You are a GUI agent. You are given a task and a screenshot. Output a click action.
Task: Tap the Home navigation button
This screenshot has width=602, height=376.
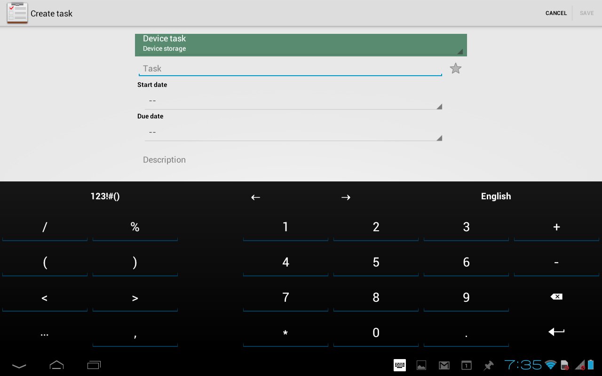pos(56,365)
